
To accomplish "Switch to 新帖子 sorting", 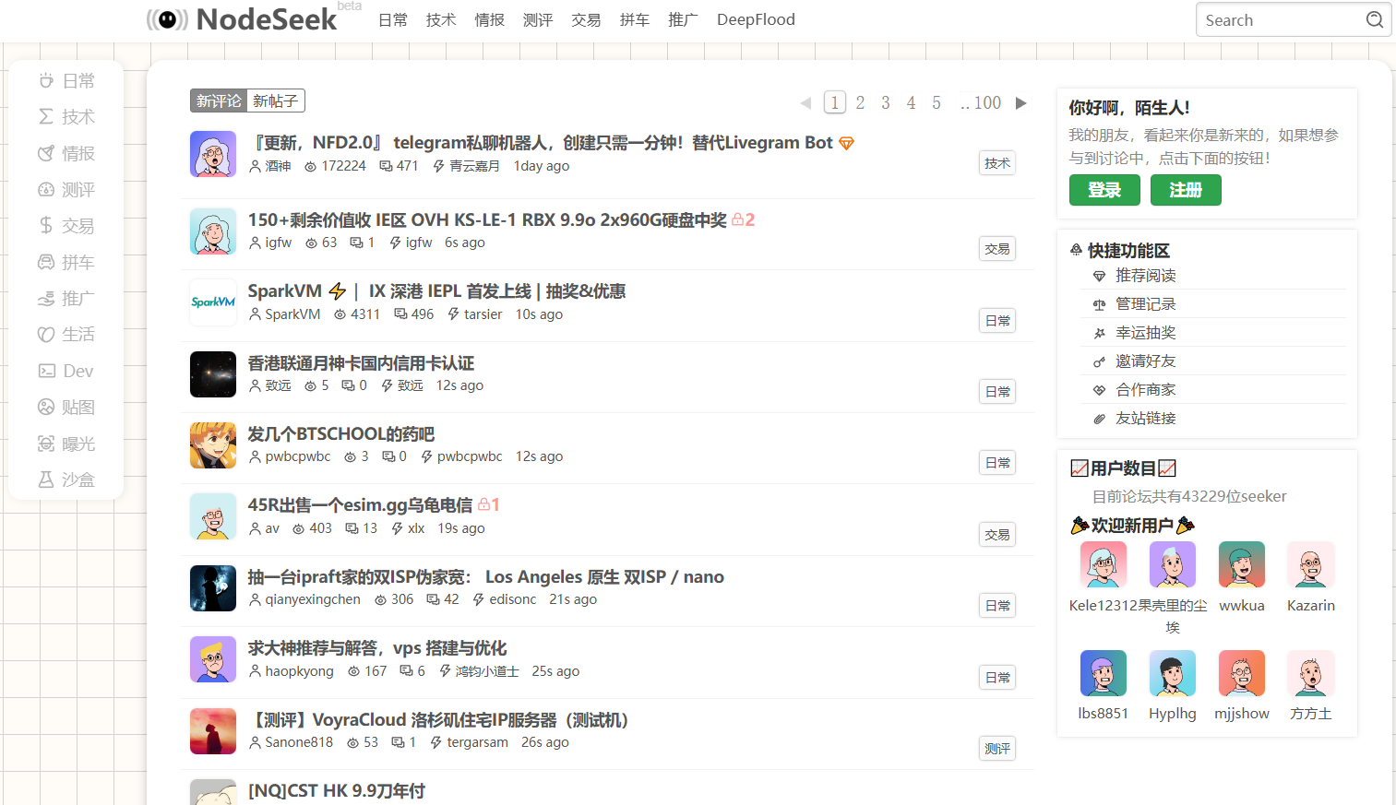I will click(x=275, y=101).
